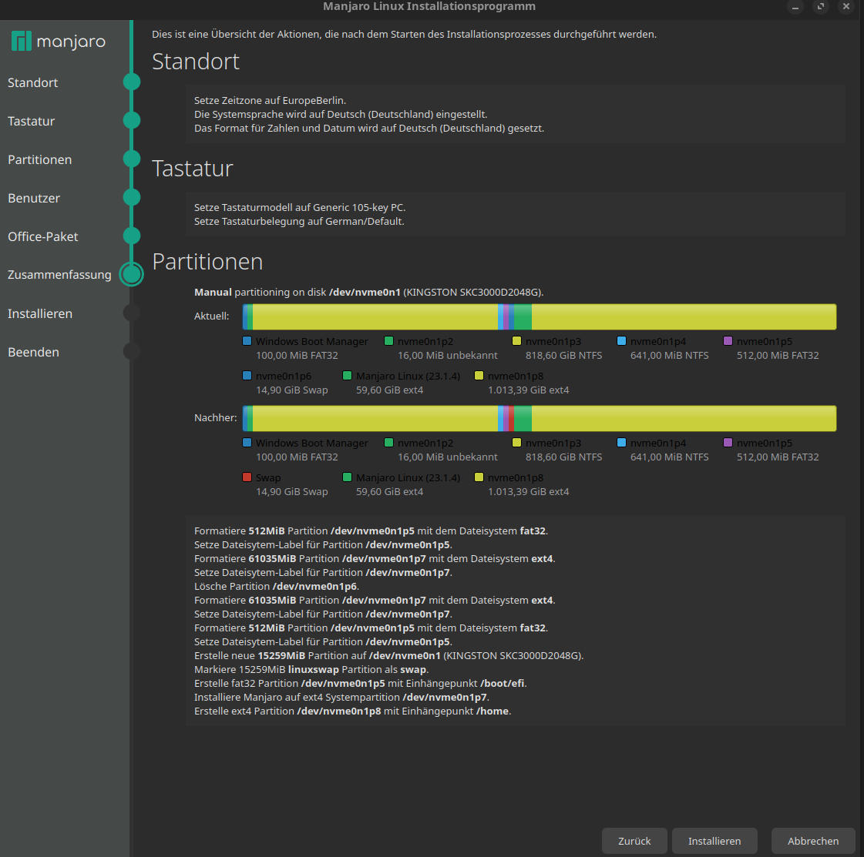Viewport: 864px width, 857px height.
Task: Click the Standort section heading
Action: pos(196,62)
